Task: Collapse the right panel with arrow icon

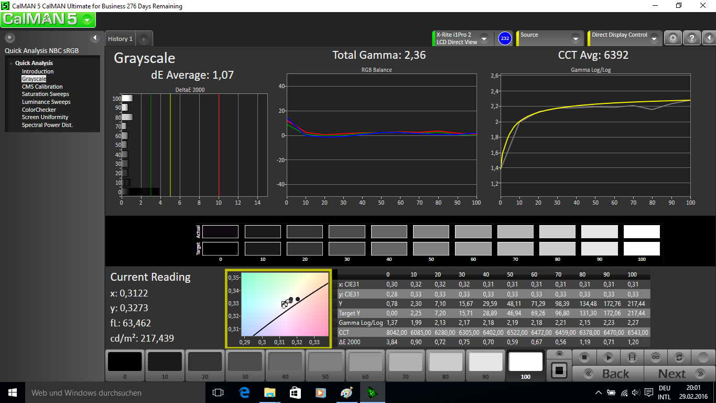Action: click(709, 38)
